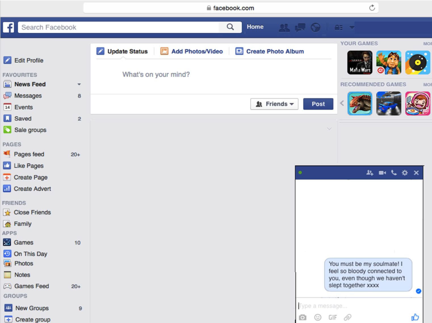The height and width of the screenshot is (323, 432).
Task: Open Pages feed in sidebar
Action: pyautogui.click(x=24, y=154)
